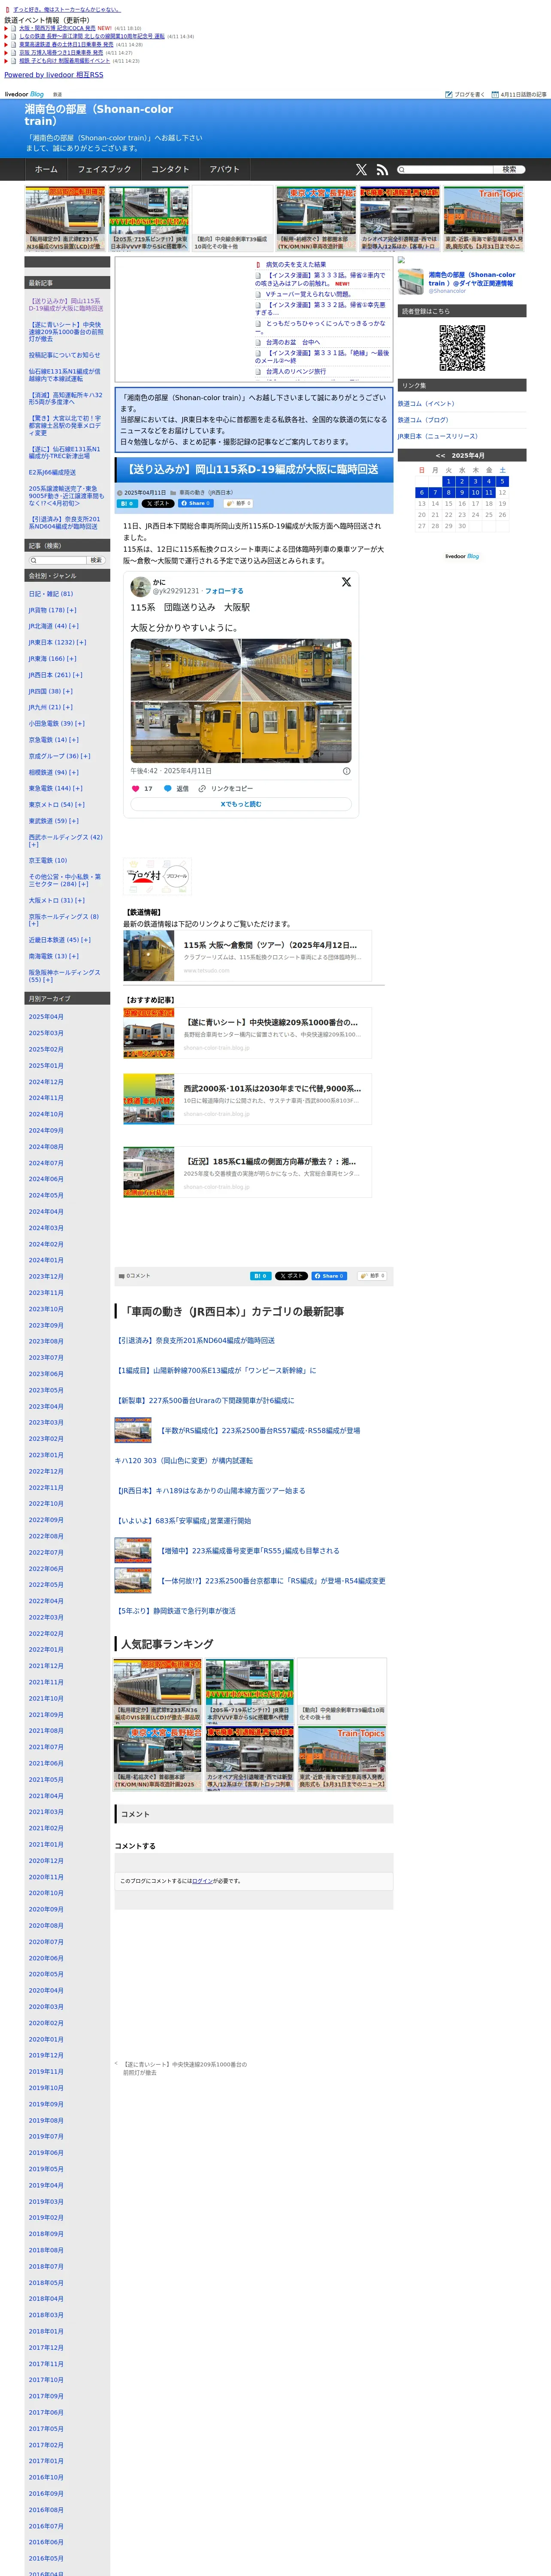
Task: Click the top 拍手 clap button
Action: coord(238,504)
